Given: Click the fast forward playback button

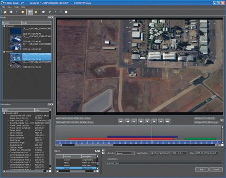Looking at the screenshot, I should pos(161,121).
